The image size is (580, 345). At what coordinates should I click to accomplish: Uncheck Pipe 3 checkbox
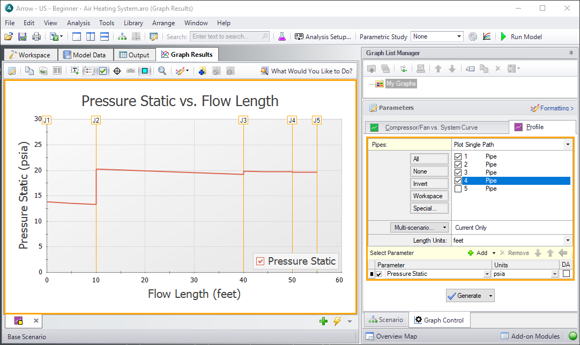point(458,172)
